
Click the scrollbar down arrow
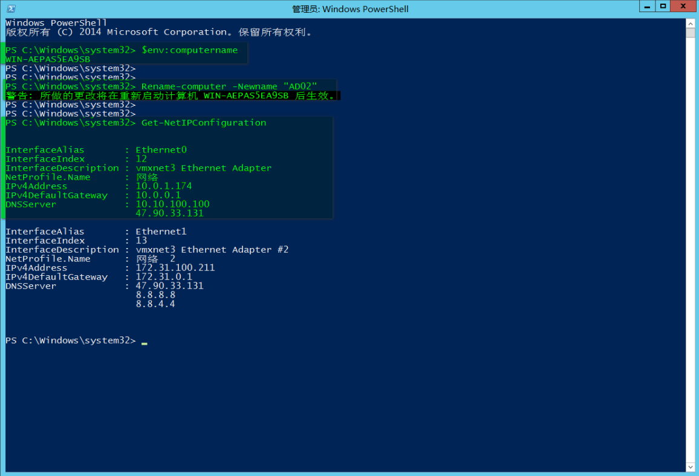[x=690, y=467]
